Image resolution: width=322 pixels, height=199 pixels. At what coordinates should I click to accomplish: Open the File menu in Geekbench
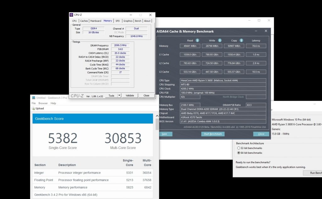point(34,103)
